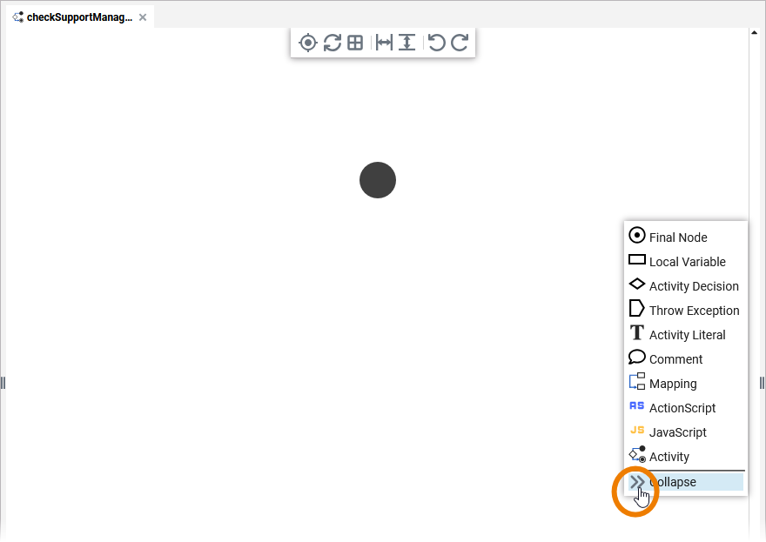Screen dimensions: 766x542
Task: Click the dark circle node on canvas
Action: (x=377, y=180)
